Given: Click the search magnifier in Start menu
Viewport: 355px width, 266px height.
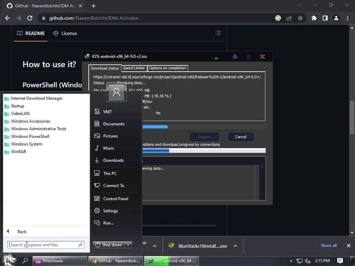Looking at the screenshot, I should 80,245.
